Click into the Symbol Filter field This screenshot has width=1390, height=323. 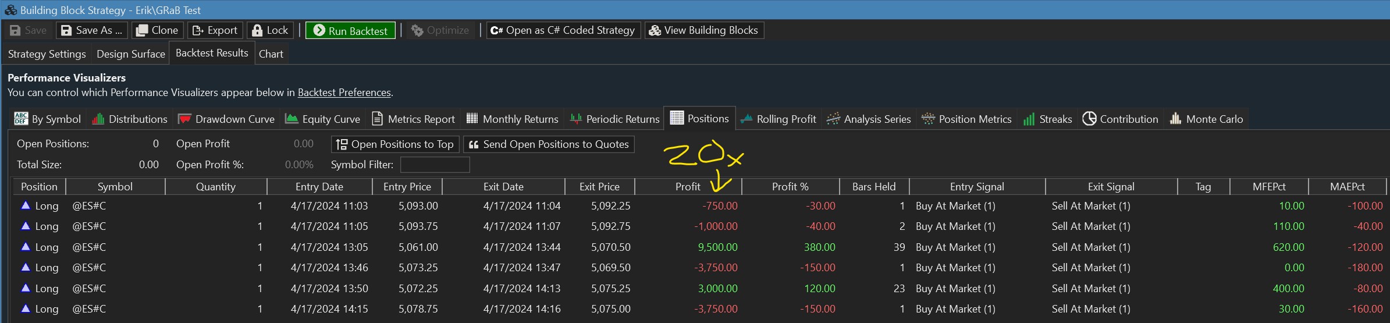(x=435, y=165)
